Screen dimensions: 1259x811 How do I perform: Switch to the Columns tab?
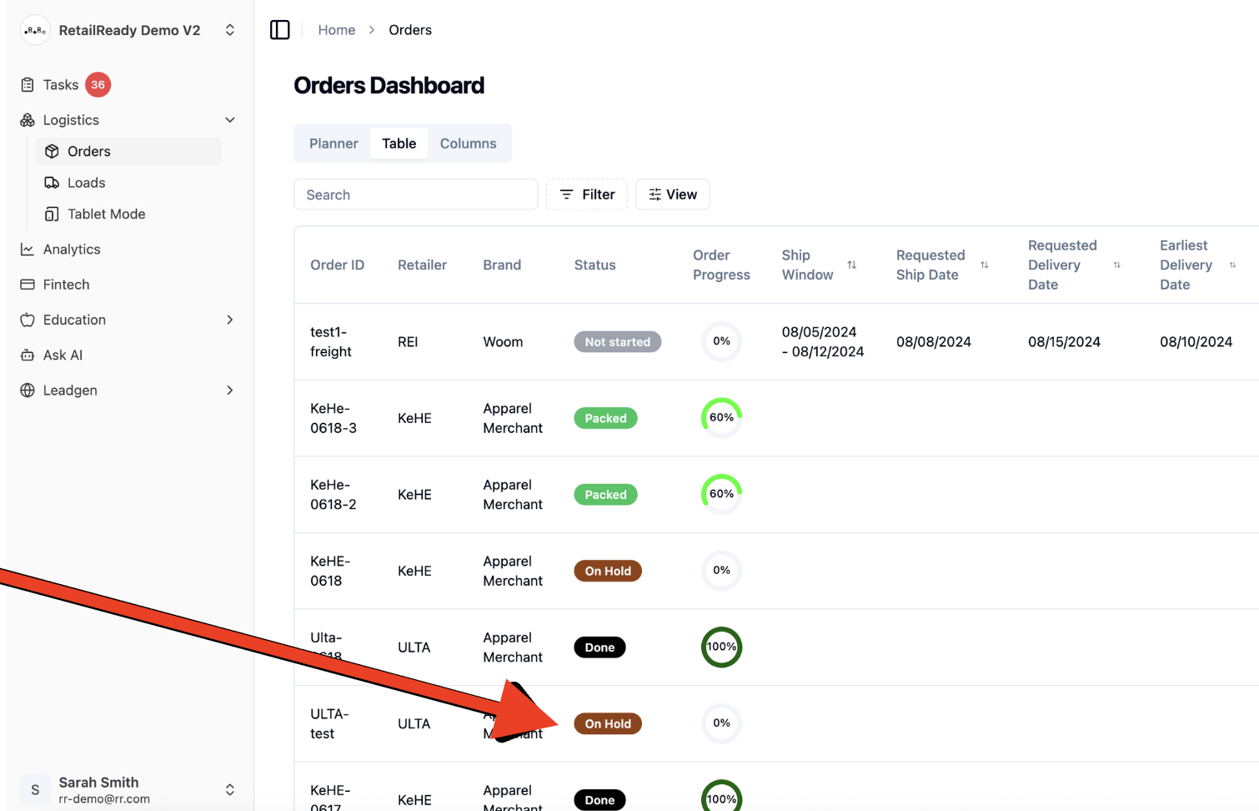point(469,144)
